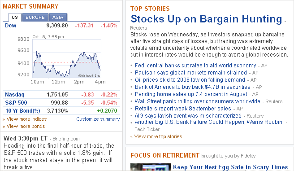
Task: Open Bank of America buy back story
Action: (193, 87)
